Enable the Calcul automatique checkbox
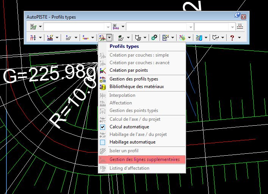This screenshot has height=194, width=268. (x=103, y=127)
